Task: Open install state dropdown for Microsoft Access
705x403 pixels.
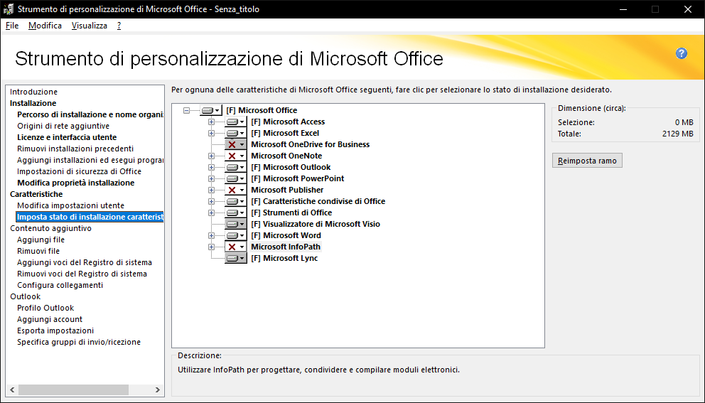Action: coord(236,122)
